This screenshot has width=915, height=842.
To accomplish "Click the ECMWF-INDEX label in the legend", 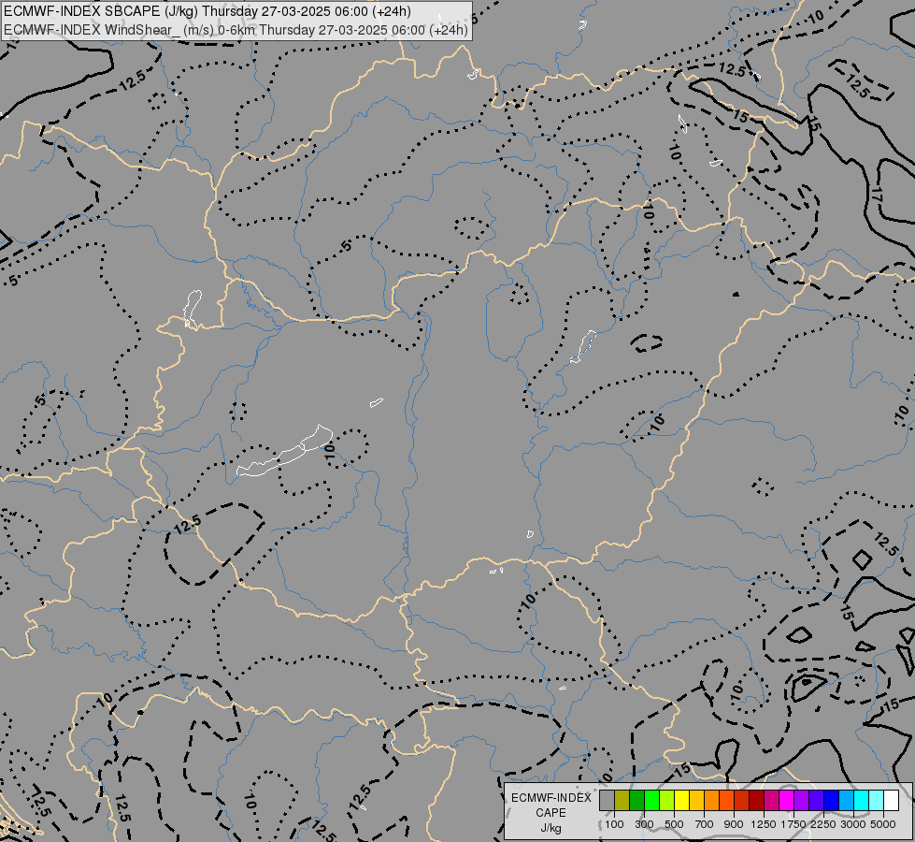I will tap(551, 798).
